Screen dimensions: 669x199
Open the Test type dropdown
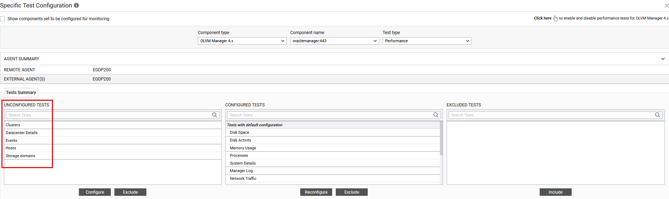(427, 41)
